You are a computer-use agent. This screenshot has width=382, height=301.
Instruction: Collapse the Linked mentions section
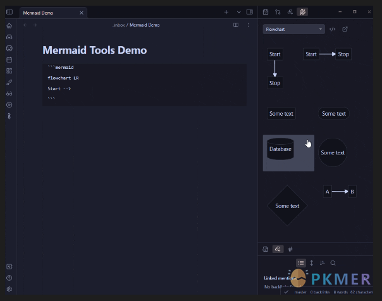pos(280,278)
